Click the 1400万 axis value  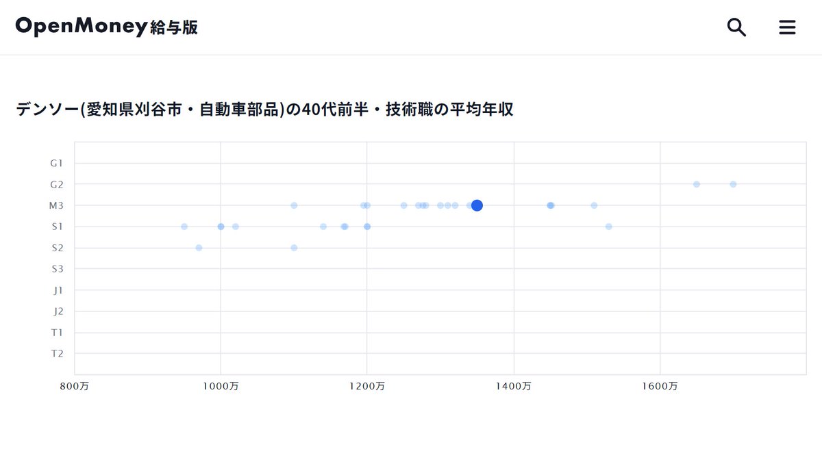[x=514, y=386]
